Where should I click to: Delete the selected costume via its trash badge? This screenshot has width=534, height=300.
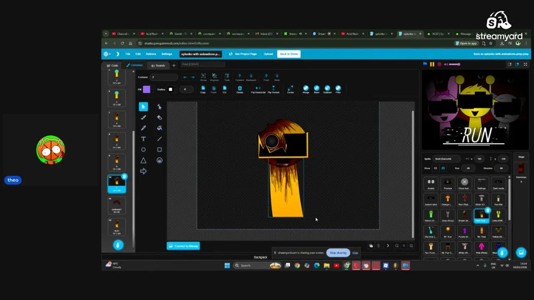(x=124, y=177)
